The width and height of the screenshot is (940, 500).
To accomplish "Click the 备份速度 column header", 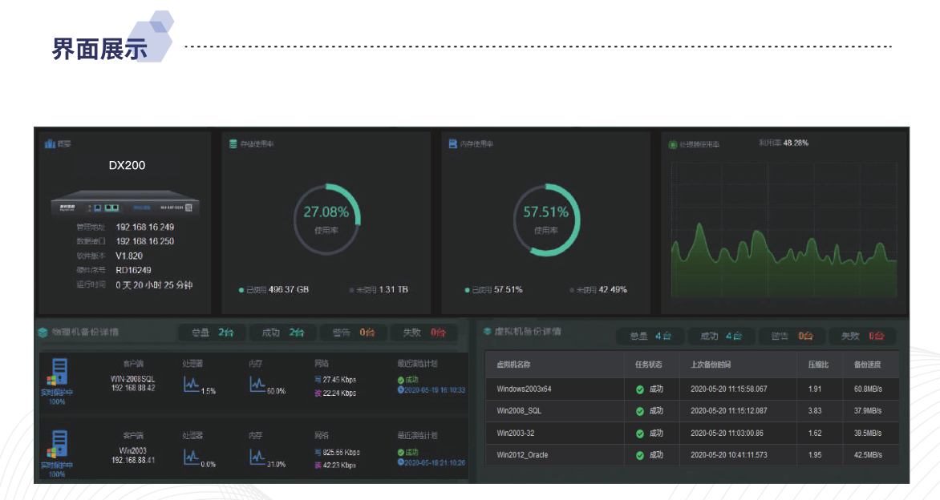I will [867, 365].
